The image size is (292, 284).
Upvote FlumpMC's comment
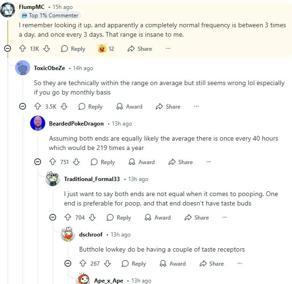tap(22, 48)
